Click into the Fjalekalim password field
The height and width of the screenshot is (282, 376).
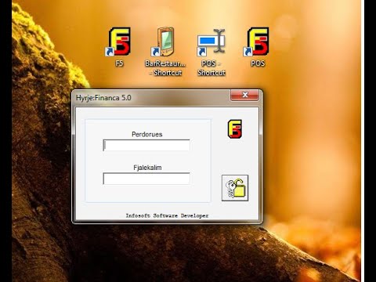(x=146, y=179)
